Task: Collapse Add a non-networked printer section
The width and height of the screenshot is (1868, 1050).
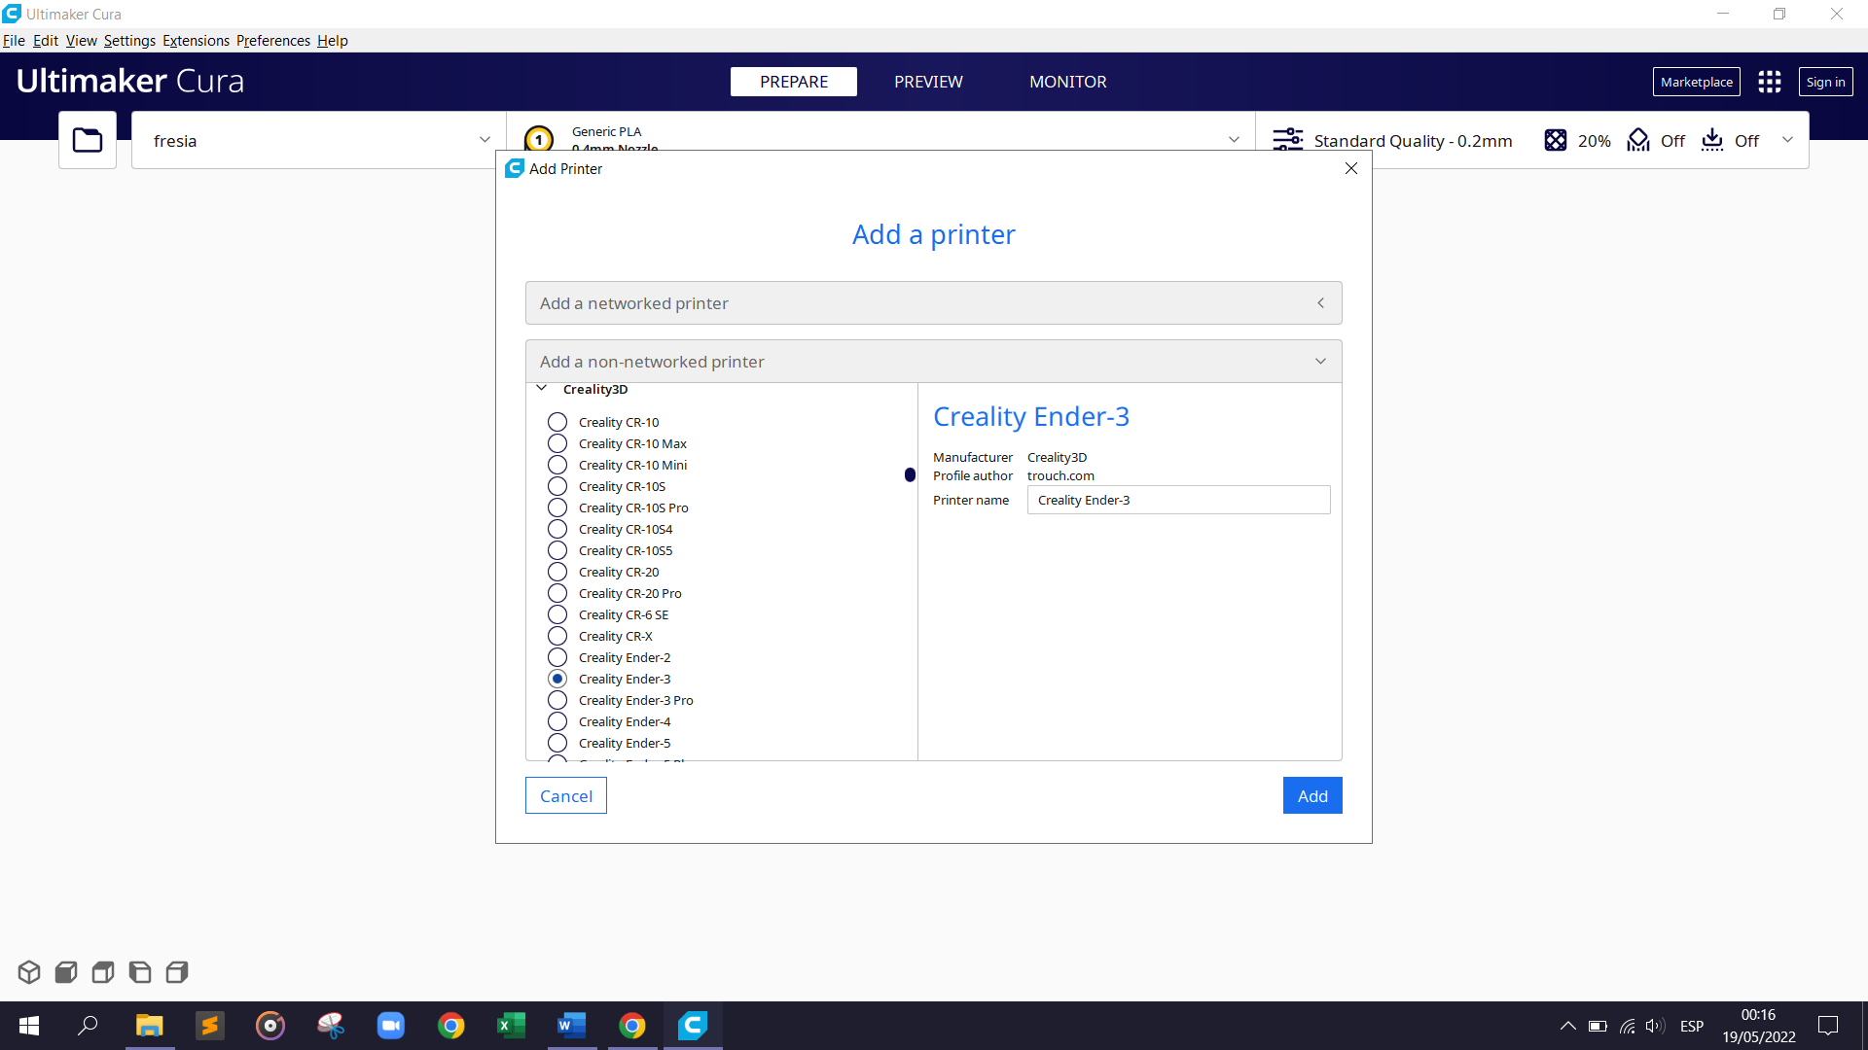Action: coord(1321,361)
